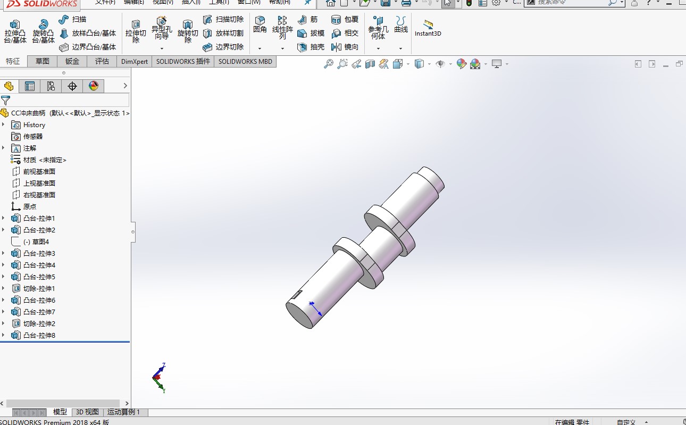Click the Swept Boss (扫描) tool
The width and height of the screenshot is (686, 425).
pos(72,20)
